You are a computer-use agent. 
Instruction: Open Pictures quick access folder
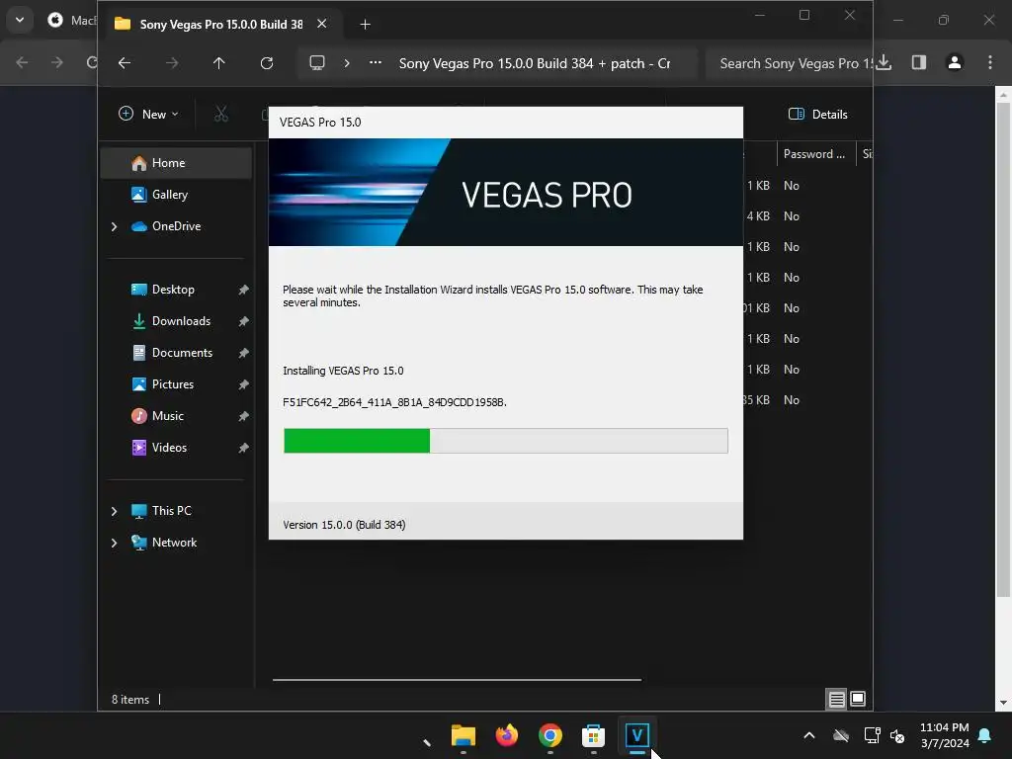tap(172, 384)
